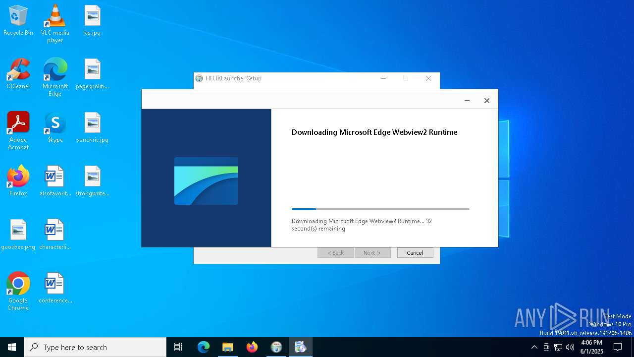Open the clock showing 4:06 PM
The width and height of the screenshot is (634, 357).
click(x=592, y=347)
